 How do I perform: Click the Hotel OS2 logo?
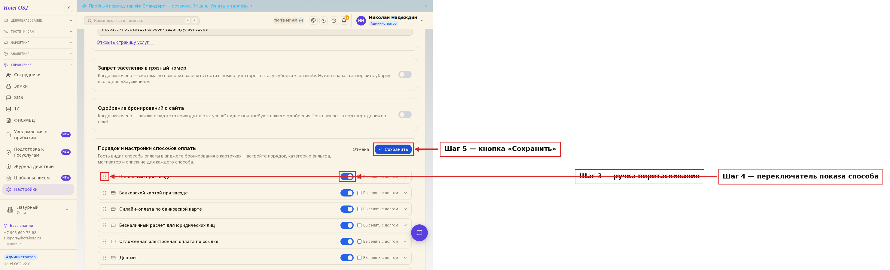click(16, 7)
